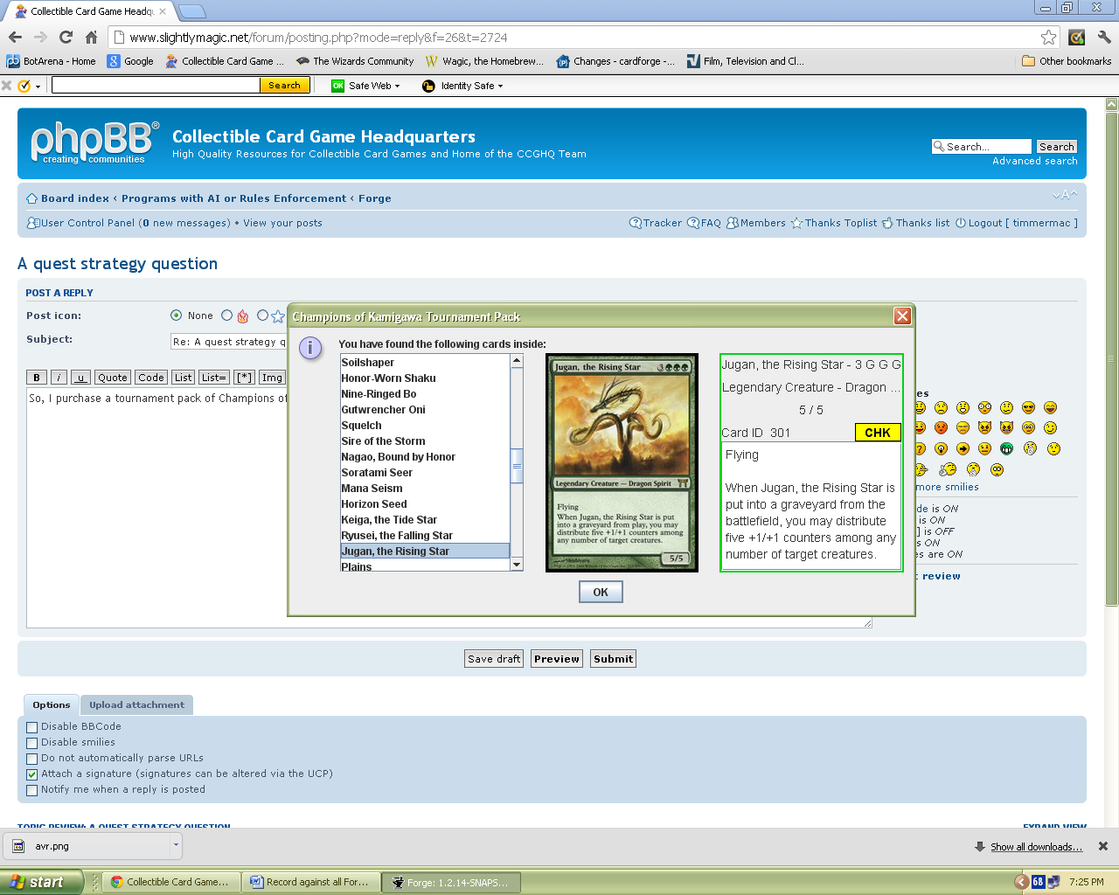Insert the arrow smiley icon
1119x895 pixels.
pos(963,448)
